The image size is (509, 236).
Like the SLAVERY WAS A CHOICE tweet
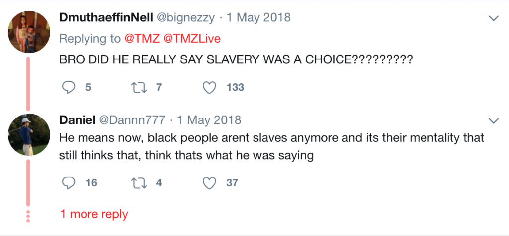pos(209,87)
